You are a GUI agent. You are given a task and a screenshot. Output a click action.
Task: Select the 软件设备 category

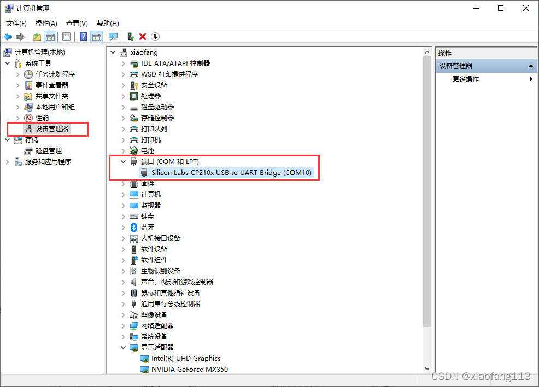click(x=154, y=249)
